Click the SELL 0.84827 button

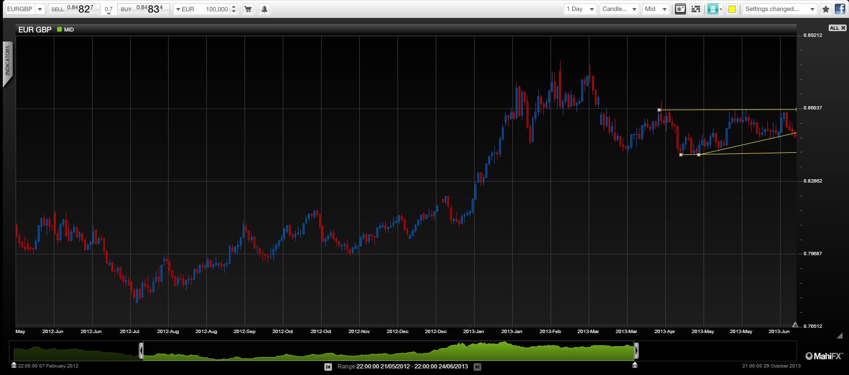74,9
